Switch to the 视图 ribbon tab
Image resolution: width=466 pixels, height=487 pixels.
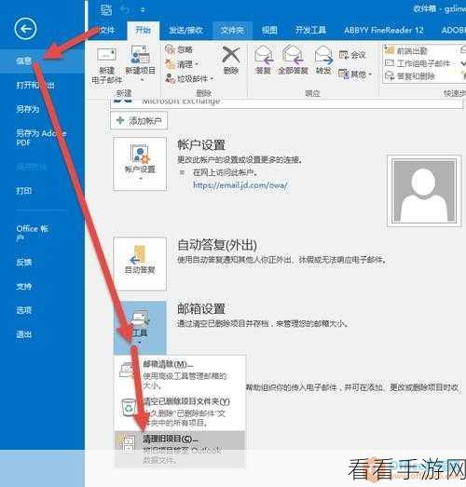(269, 30)
